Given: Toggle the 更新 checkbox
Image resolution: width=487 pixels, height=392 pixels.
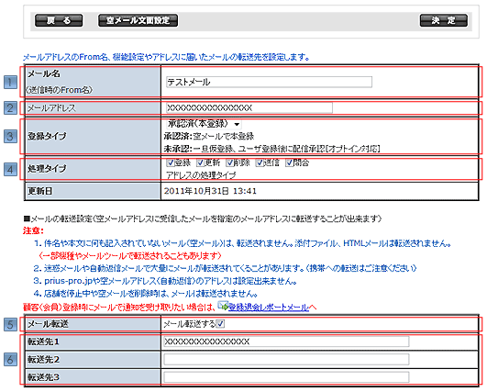Looking at the screenshot, I should [200, 162].
